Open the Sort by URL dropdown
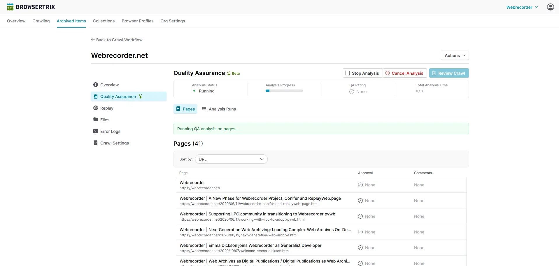 [x=231, y=159]
